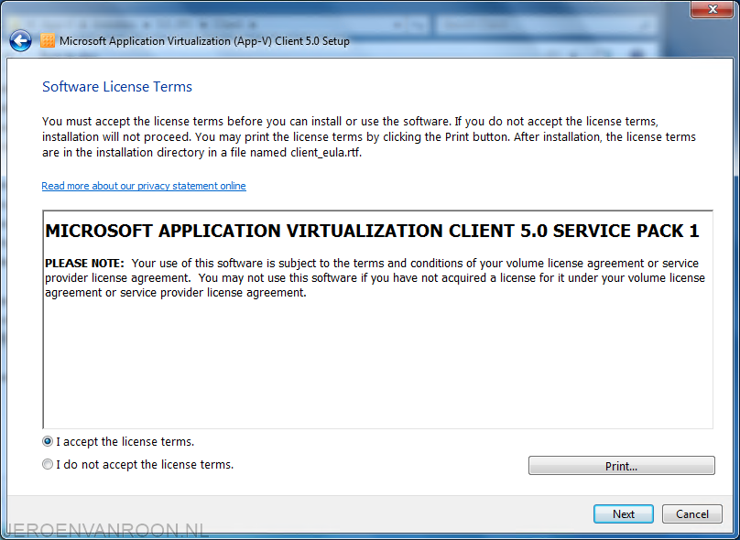Proceed with the Next button
Viewport: 740px width, 540px height.
coord(624,514)
